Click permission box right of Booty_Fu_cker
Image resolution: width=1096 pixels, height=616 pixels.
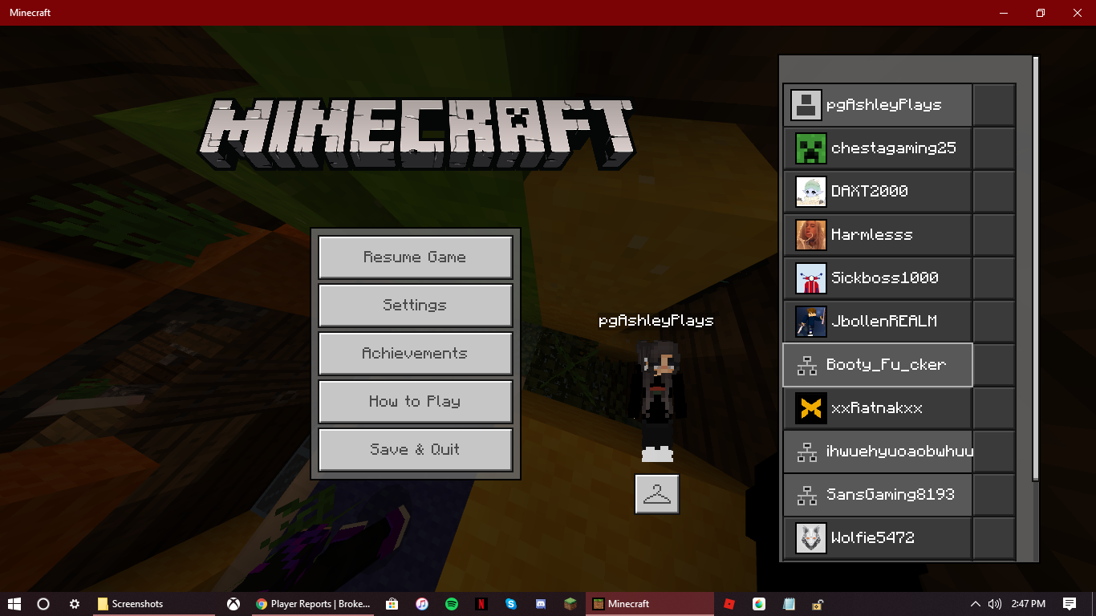click(994, 365)
